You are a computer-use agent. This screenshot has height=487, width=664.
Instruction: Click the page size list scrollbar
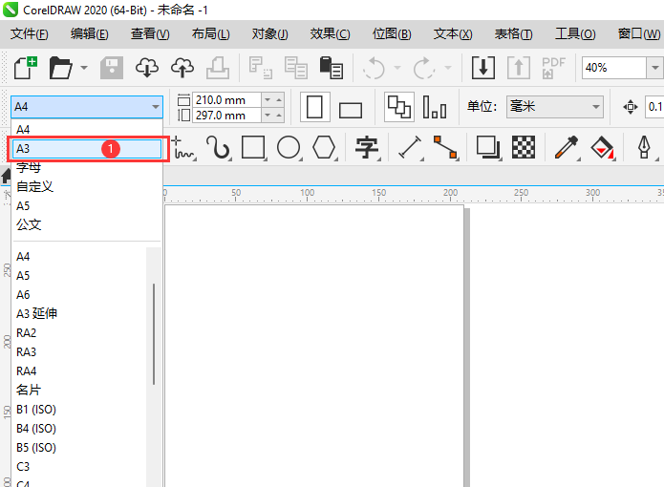[x=154, y=334]
